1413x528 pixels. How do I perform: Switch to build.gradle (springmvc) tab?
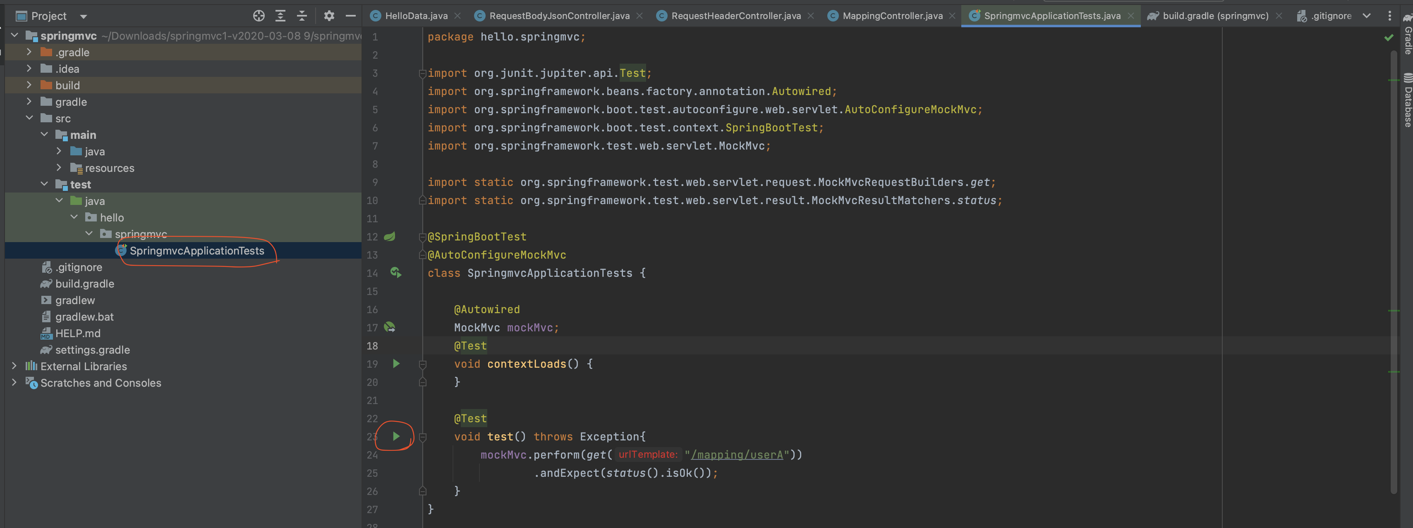coord(1215,16)
